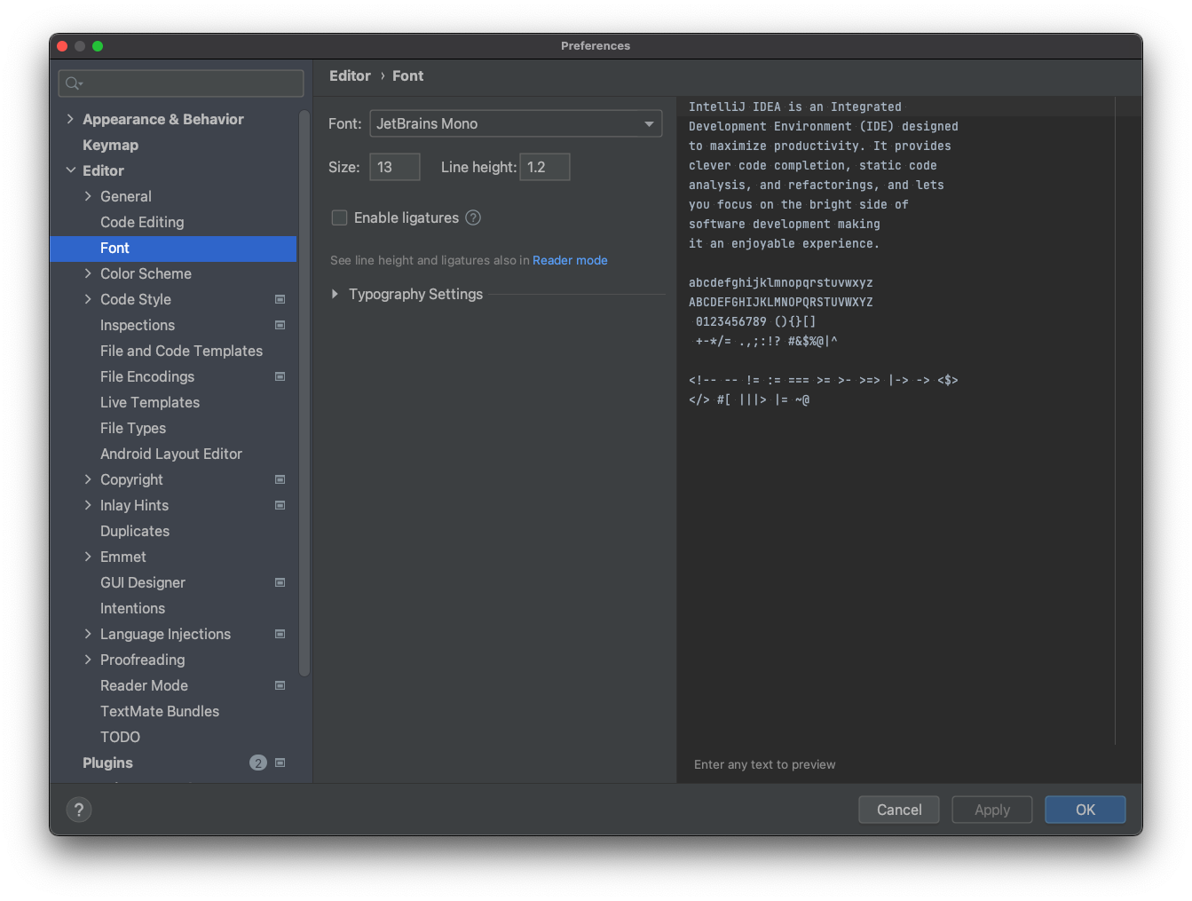Click project-level icon beside Inlay Hints
Viewport: 1192px width, 901px height.
[280, 505]
